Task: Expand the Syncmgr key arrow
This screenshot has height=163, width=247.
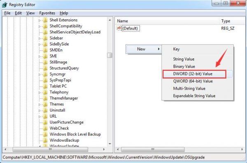Action: [40, 75]
